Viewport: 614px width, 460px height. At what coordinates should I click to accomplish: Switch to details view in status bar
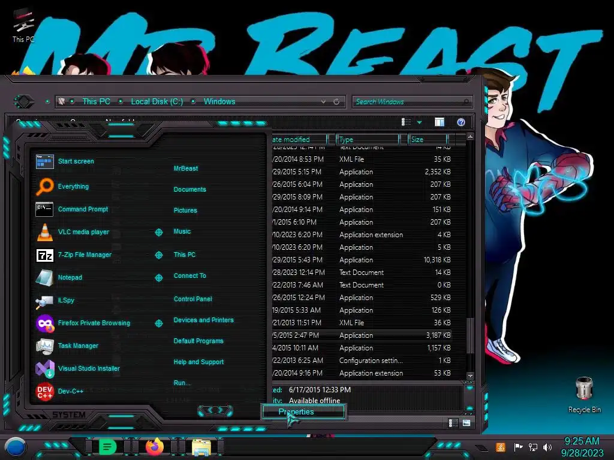(x=453, y=423)
